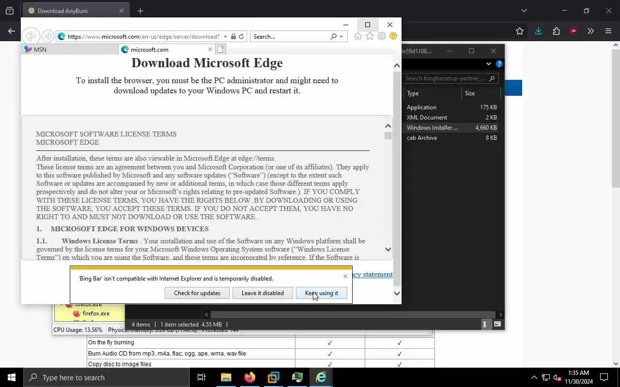This screenshot has width=620, height=387.
Task: Select the Windows Installer row
Action: (451, 128)
